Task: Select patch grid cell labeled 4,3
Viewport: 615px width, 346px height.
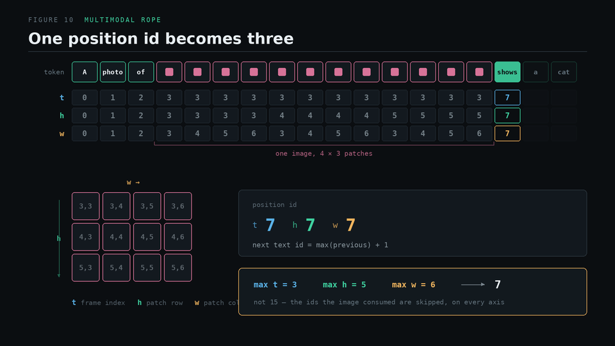Action: [85, 237]
